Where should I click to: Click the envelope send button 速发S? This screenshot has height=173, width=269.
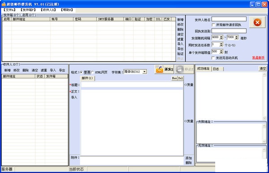click(x=164, y=69)
